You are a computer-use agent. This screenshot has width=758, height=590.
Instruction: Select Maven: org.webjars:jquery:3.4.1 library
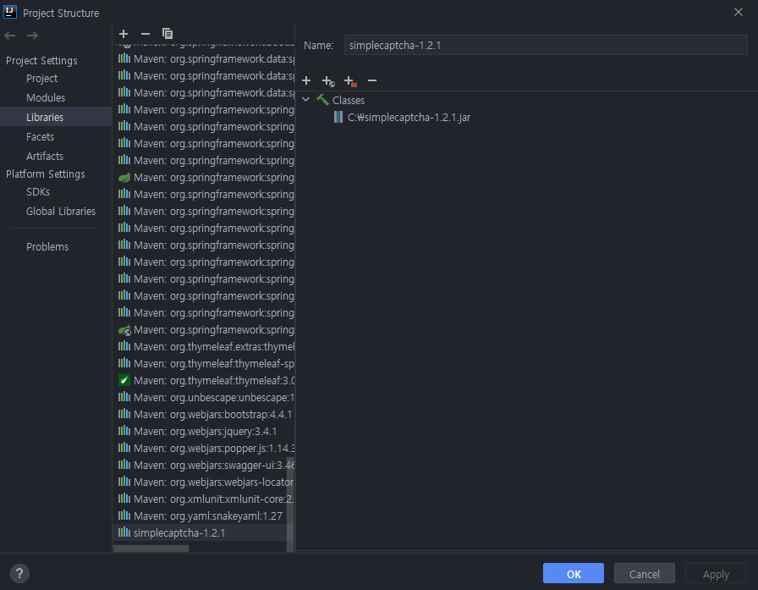click(x=203, y=431)
